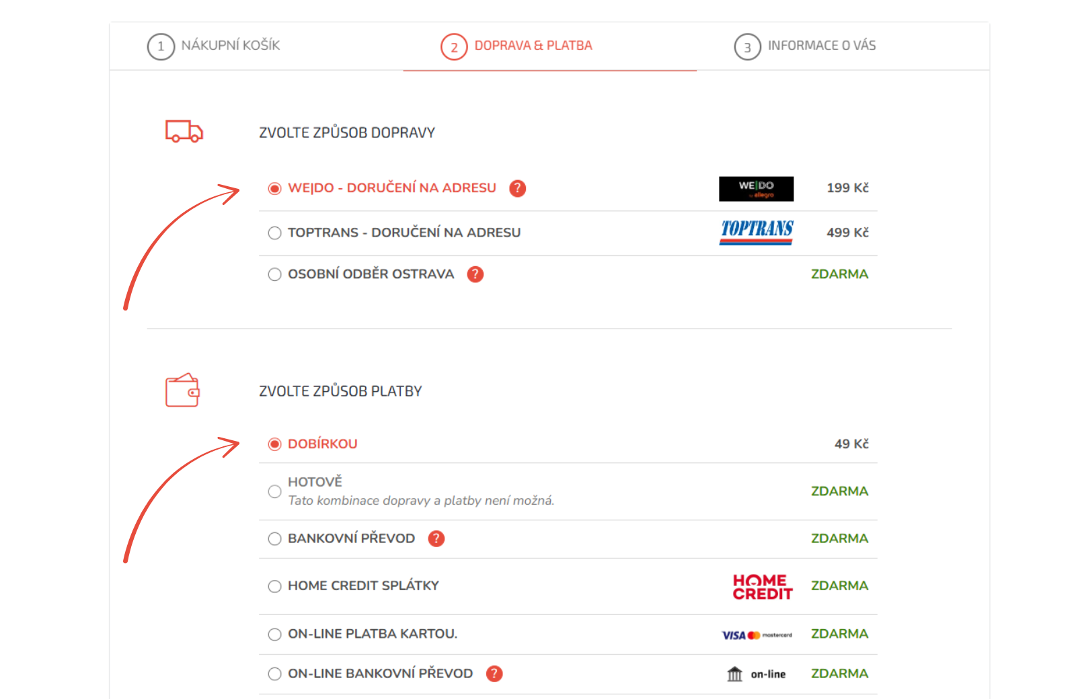
Task: Select Bankovní převod payment radio button
Action: (x=274, y=538)
